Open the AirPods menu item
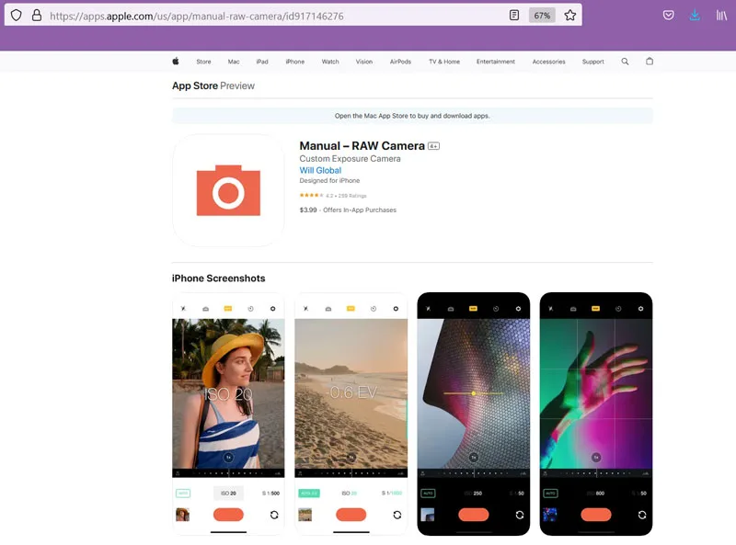The height and width of the screenshot is (545, 736). (x=400, y=62)
